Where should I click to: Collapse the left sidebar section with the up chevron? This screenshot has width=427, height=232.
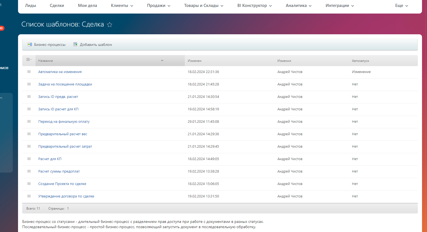pyautogui.click(x=1, y=98)
